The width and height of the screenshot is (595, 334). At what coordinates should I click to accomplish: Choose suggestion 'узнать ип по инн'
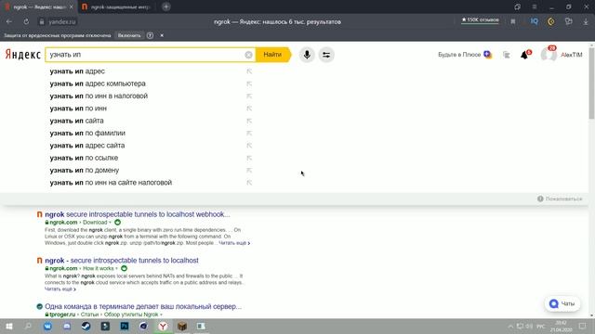point(78,109)
